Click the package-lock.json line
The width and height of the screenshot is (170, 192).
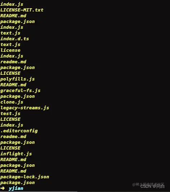(25, 177)
